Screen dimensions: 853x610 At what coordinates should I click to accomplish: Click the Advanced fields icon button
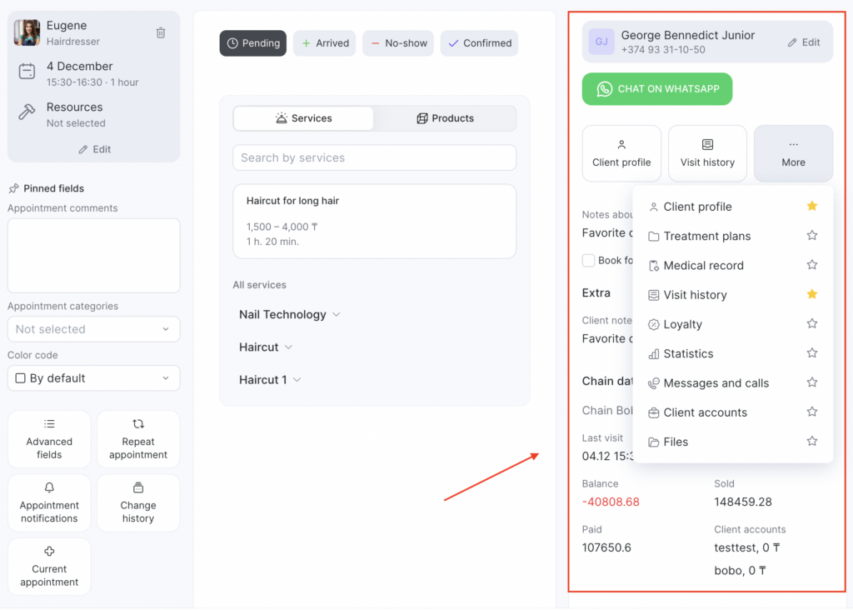(49, 438)
